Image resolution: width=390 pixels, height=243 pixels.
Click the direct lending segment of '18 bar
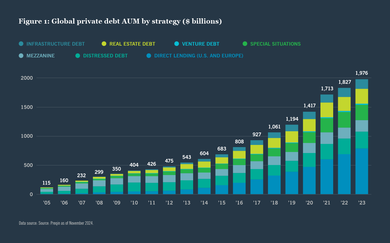pyautogui.click(x=274, y=185)
